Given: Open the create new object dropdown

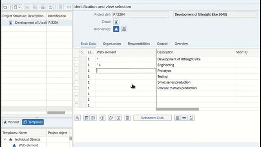Looking at the screenshot, I should tap(17, 7).
